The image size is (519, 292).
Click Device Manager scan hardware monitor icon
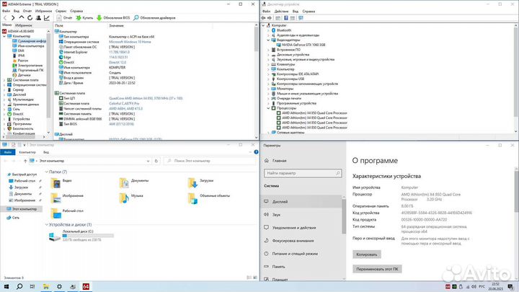tap(301, 18)
